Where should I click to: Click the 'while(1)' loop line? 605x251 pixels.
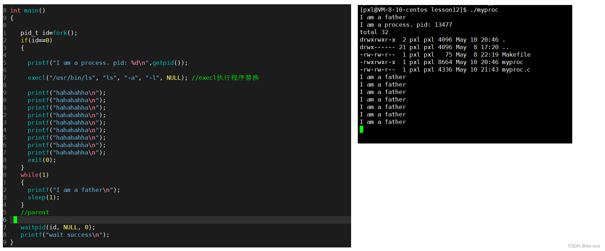[35, 175]
